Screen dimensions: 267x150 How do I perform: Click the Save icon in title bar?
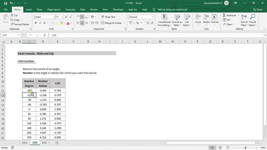click(x=5, y=3)
